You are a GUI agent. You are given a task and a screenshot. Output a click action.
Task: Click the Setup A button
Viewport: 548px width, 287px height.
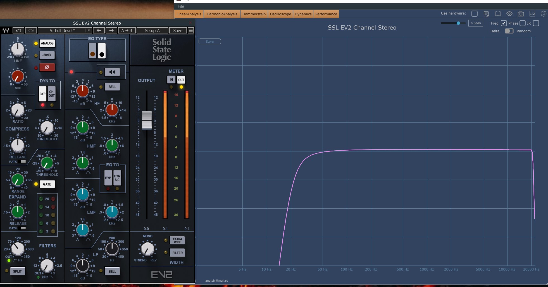click(x=152, y=30)
